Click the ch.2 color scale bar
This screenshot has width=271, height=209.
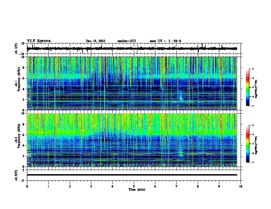(247, 144)
